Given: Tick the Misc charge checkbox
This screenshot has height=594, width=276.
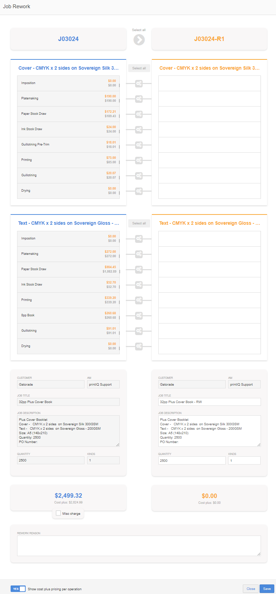Looking at the screenshot, I should pyautogui.click(x=58, y=513).
